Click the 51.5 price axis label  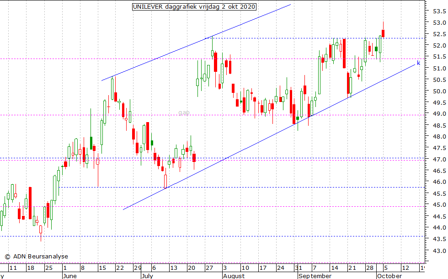click(439, 57)
